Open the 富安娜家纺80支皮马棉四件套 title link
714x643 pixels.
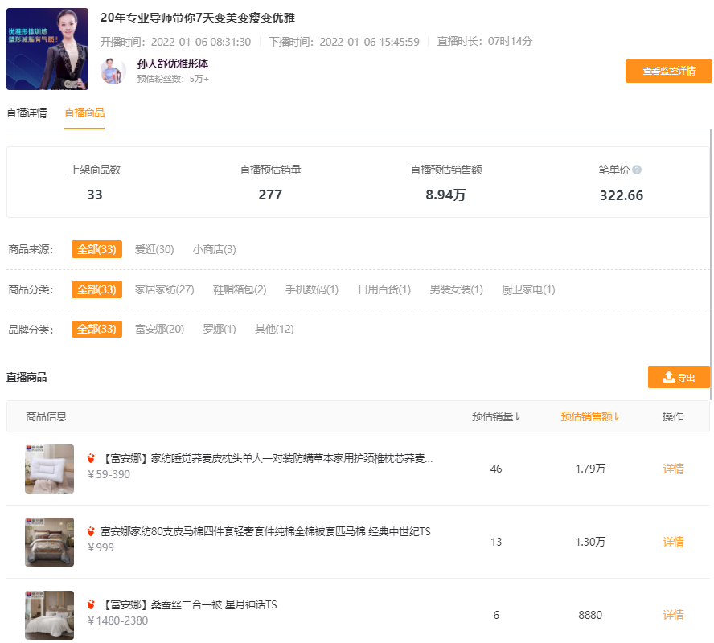265,531
